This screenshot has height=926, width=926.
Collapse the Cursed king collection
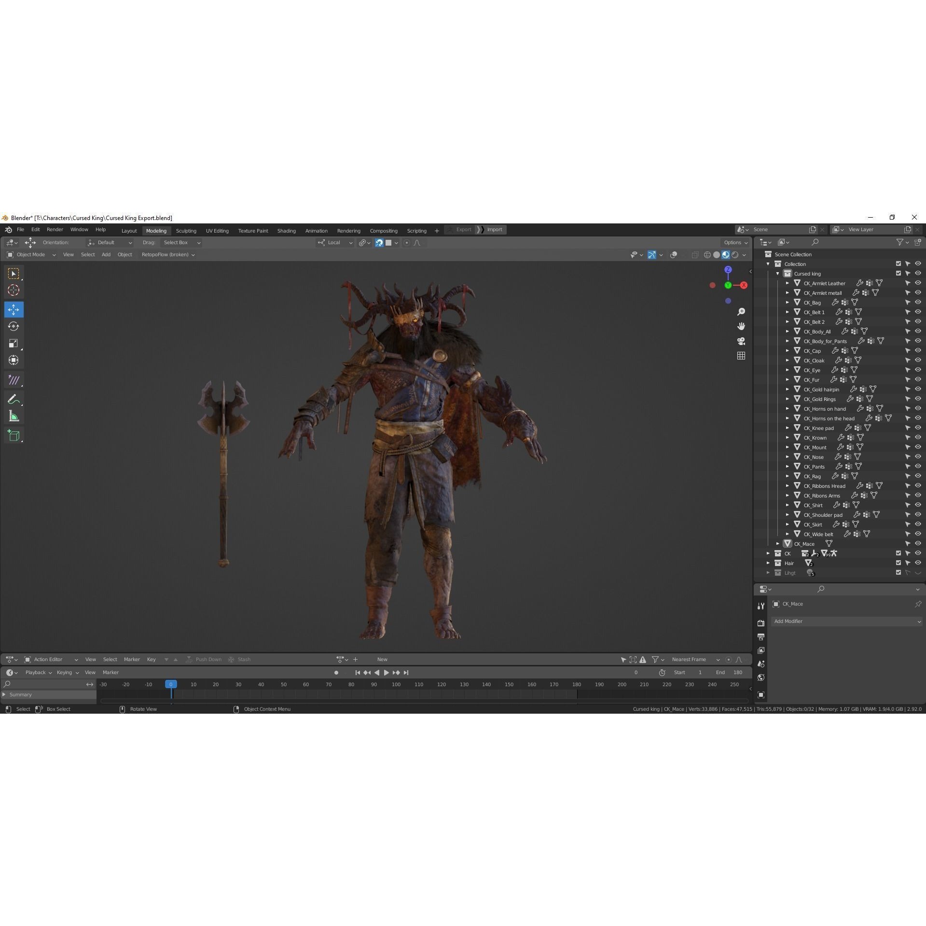[778, 273]
